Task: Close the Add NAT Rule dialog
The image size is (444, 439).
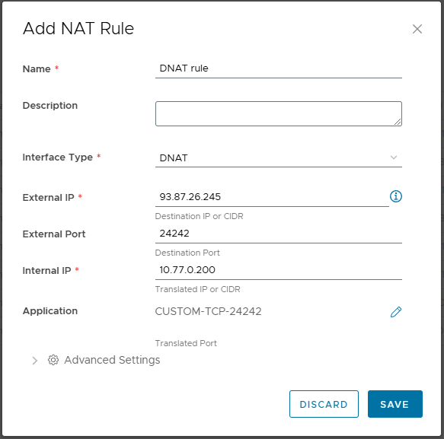Action: point(417,29)
